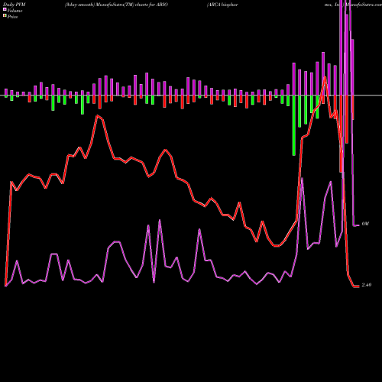Select the 'Price' legend label
The width and height of the screenshot is (382, 382).
tap(12, 17)
